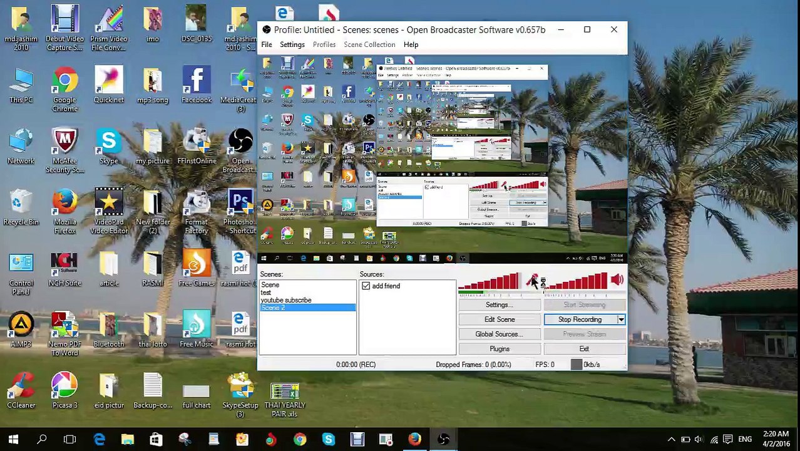The height and width of the screenshot is (451, 800).
Task: Launch Mozilla Firefox from the desktop
Action: pyautogui.click(x=64, y=211)
